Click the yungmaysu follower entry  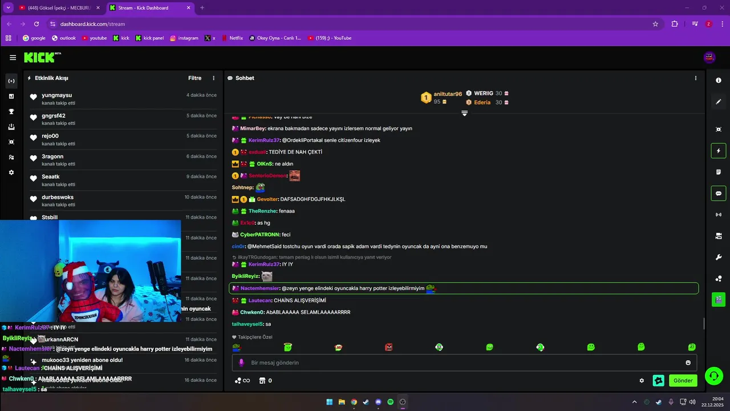click(x=123, y=99)
